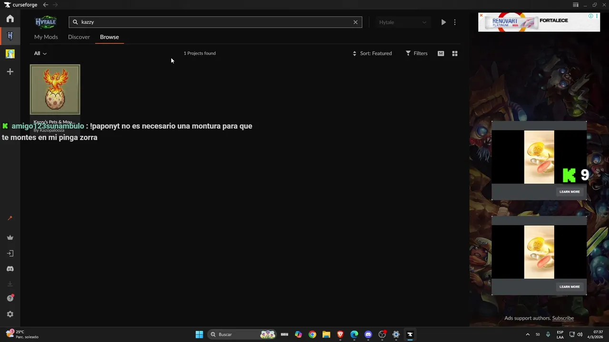The width and height of the screenshot is (609, 342).
Task: Click the sign-in door icon in sidebar
Action: click(10, 253)
